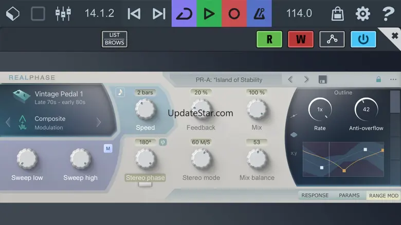Click the Vintage Pedal model icon
This screenshot has width=401, height=225.
tap(22, 96)
